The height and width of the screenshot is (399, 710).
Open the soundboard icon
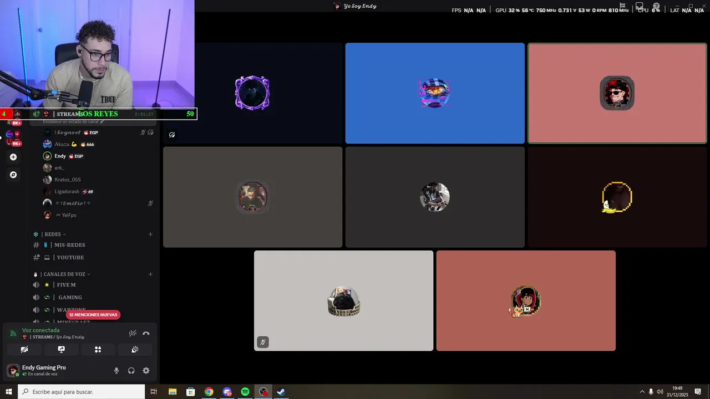pyautogui.click(x=135, y=350)
